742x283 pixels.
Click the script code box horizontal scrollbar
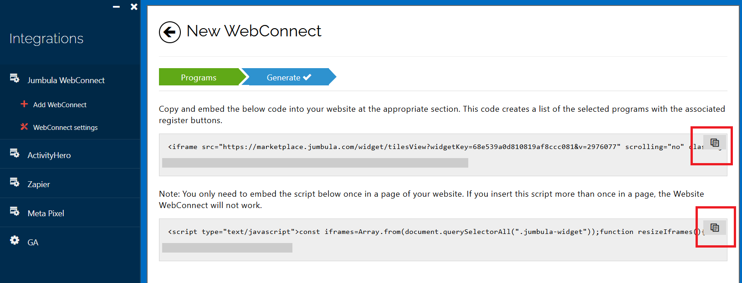click(227, 248)
